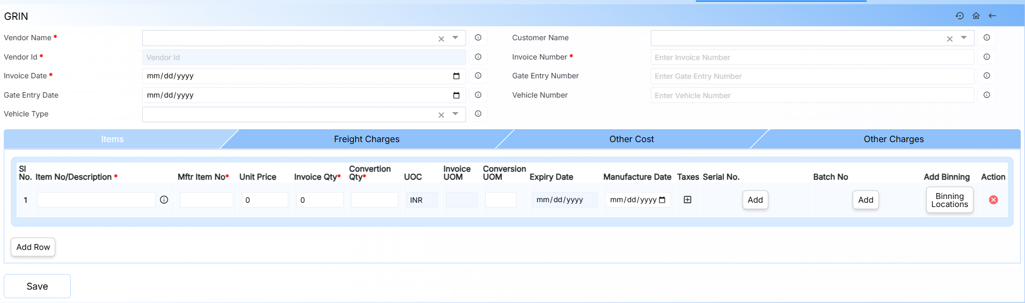Open the Other Cost tab
Viewport: 1025px width, 303px height.
click(631, 139)
